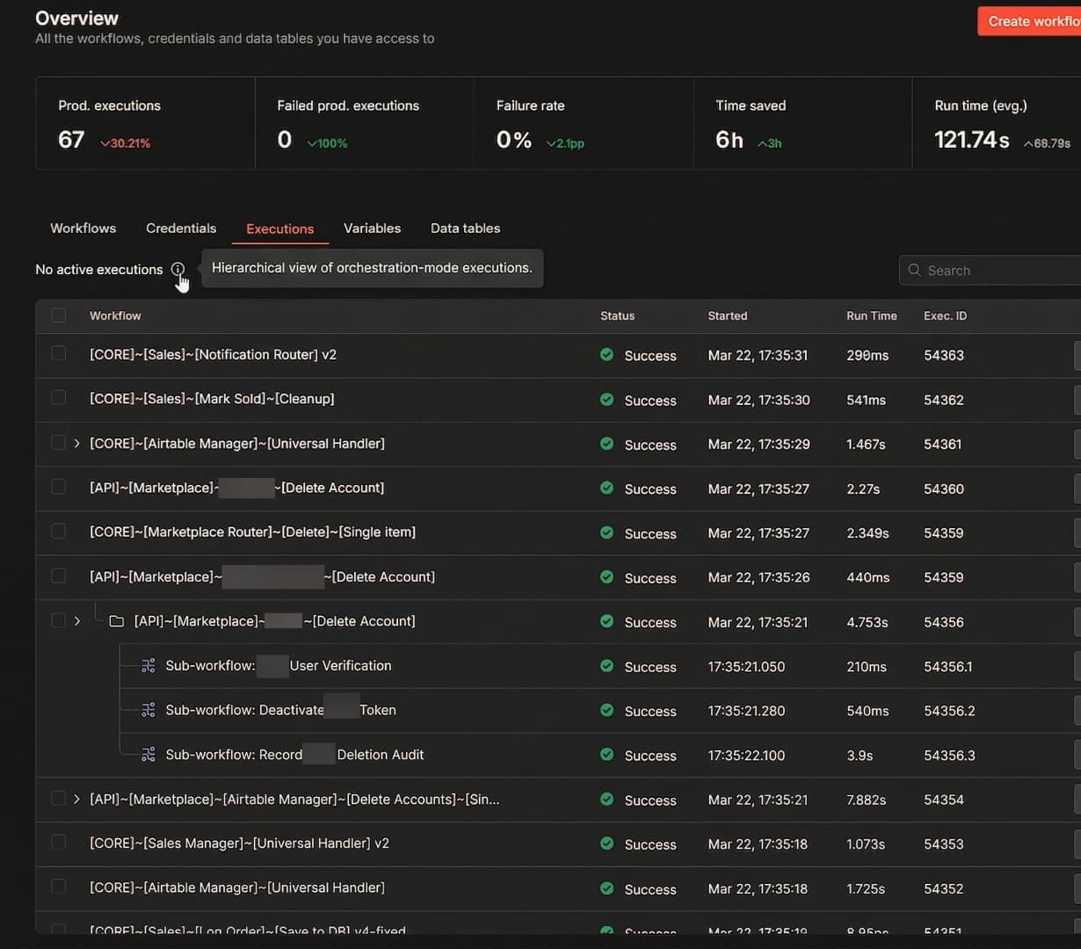Expand the Airtable Manager Universal Handler row 54361
The image size is (1081, 949).
tap(77, 444)
